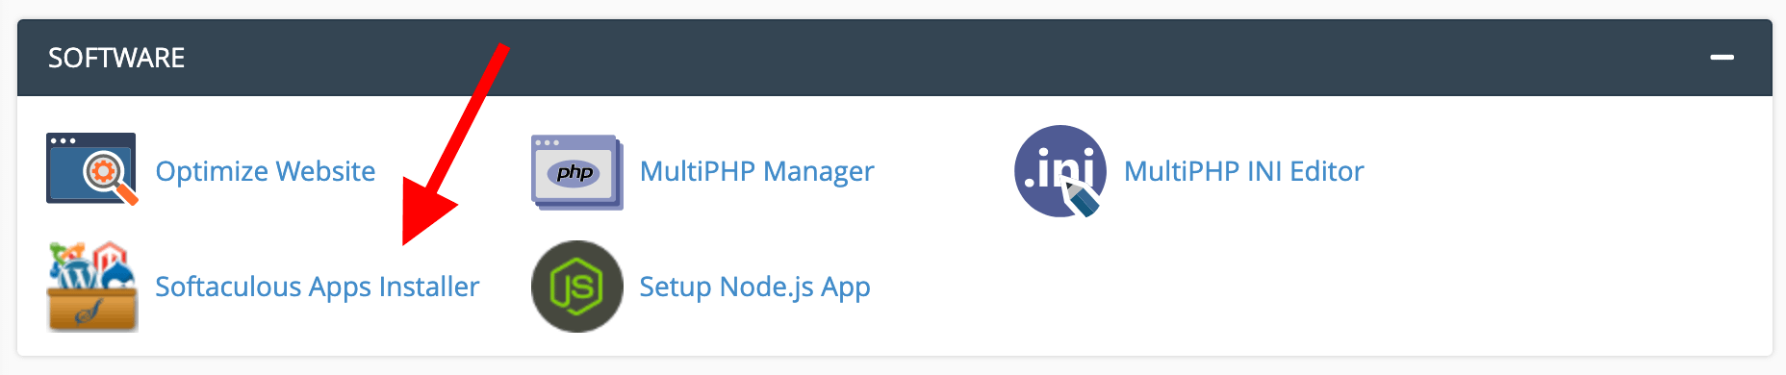Open the Optimize Website icon
The width and height of the screenshot is (1786, 375).
pyautogui.click(x=92, y=169)
